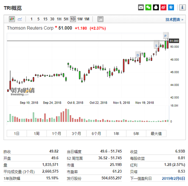Select the 1M interval
The width and height of the screenshot is (188, 186).
[x=87, y=19]
